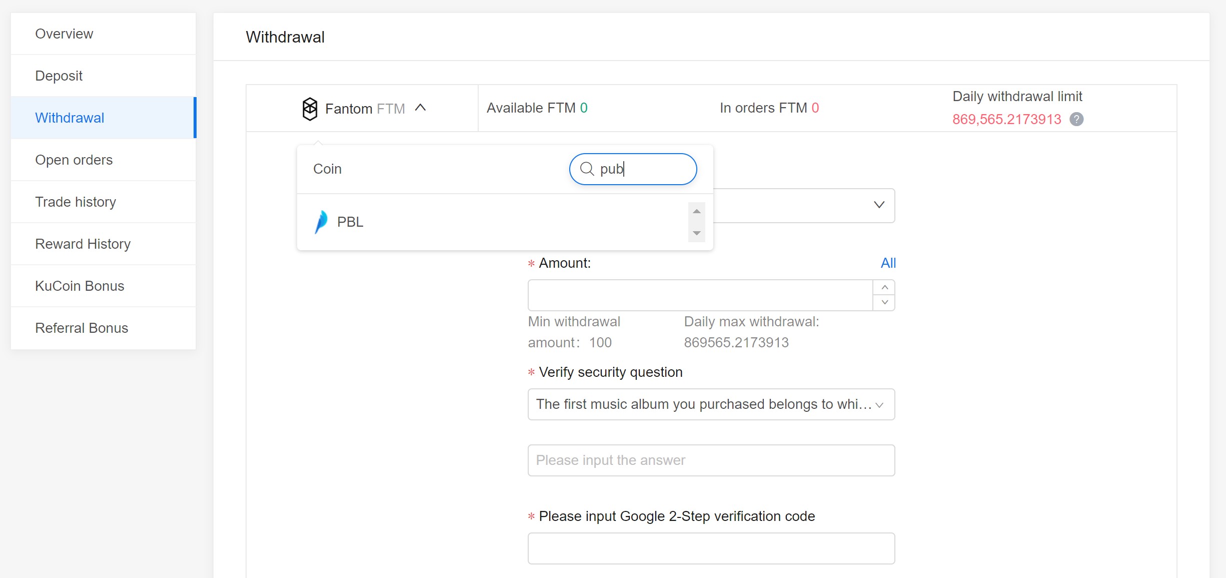Click the Amount input field
The width and height of the screenshot is (1226, 578).
(x=700, y=295)
